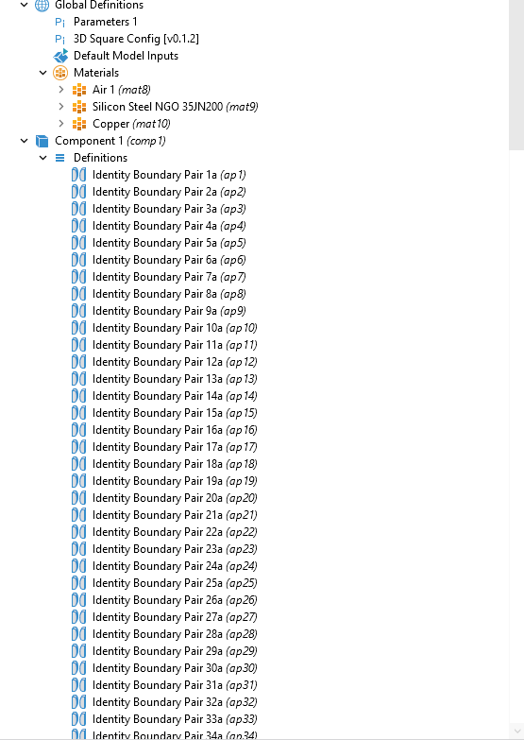Collapse the Definitions branch
Image resolution: width=524 pixels, height=740 pixels.
click(x=42, y=158)
